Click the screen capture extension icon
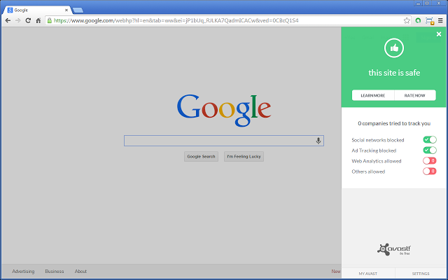The height and width of the screenshot is (280, 448). click(x=429, y=21)
